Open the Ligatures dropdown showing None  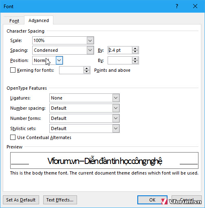tap(84, 98)
